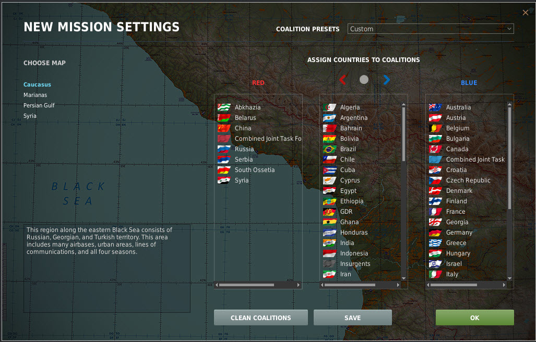536x342 pixels.
Task: Click the Israel flag icon
Action: [435, 264]
